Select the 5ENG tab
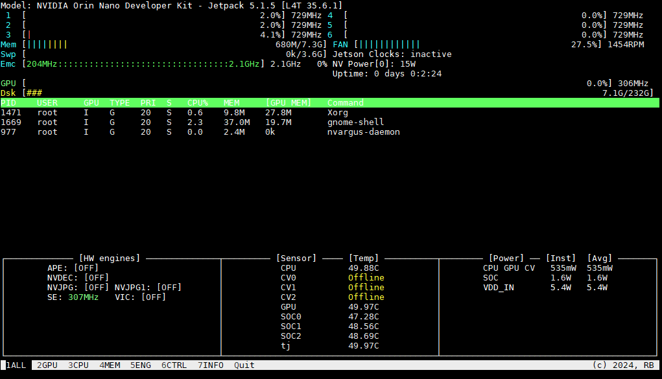The width and height of the screenshot is (662, 379). click(x=141, y=365)
